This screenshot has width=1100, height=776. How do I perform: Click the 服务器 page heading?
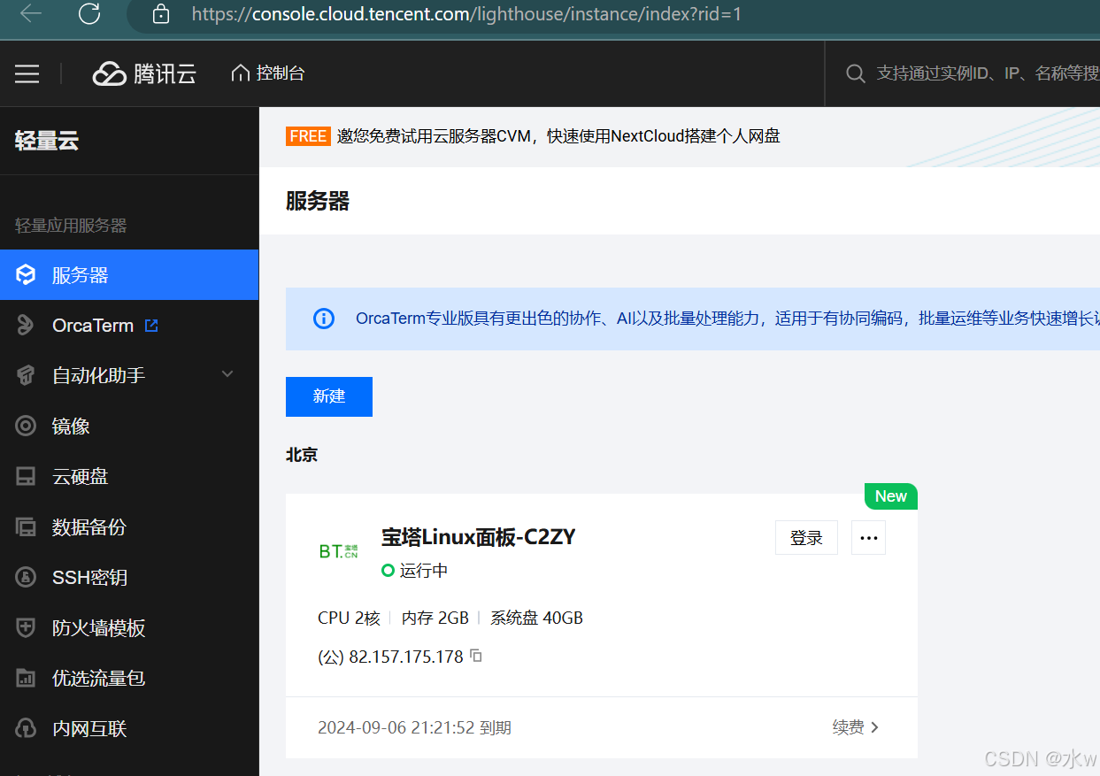point(318,201)
